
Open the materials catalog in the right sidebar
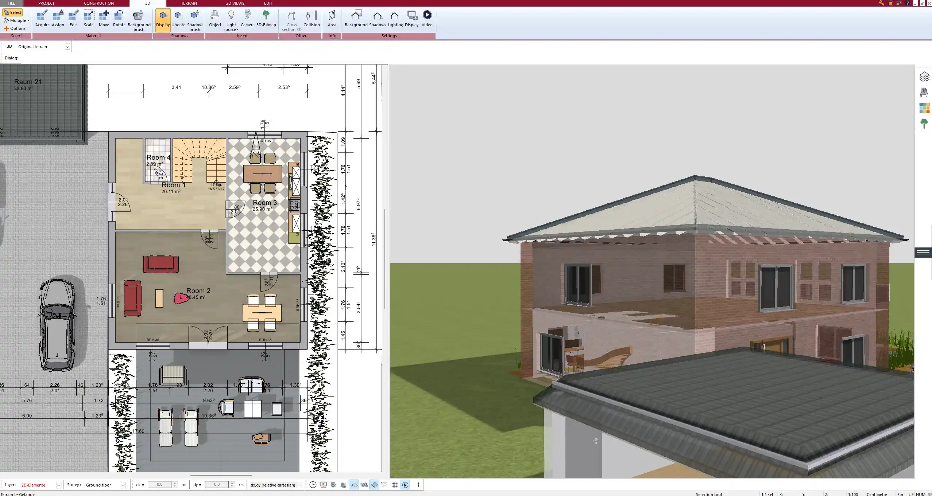coord(924,108)
